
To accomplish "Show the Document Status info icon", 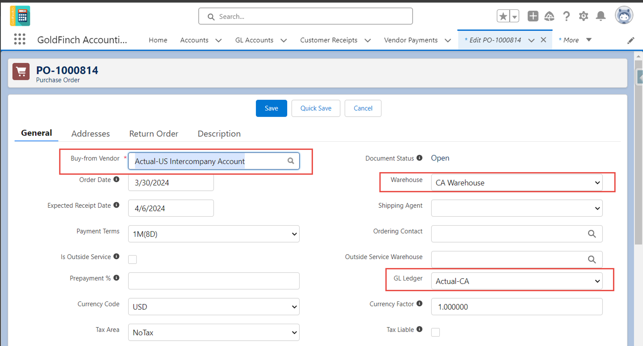I will (x=419, y=158).
